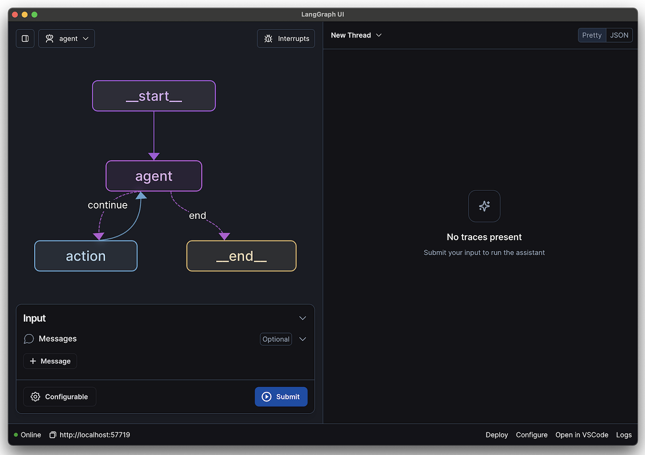Click the bug icon beside Interrupts
This screenshot has width=645, height=455.
point(268,39)
